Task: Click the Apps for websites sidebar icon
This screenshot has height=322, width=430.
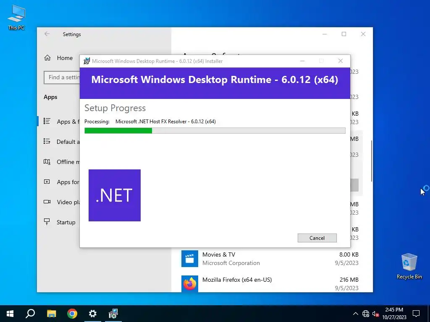Action: (47, 182)
